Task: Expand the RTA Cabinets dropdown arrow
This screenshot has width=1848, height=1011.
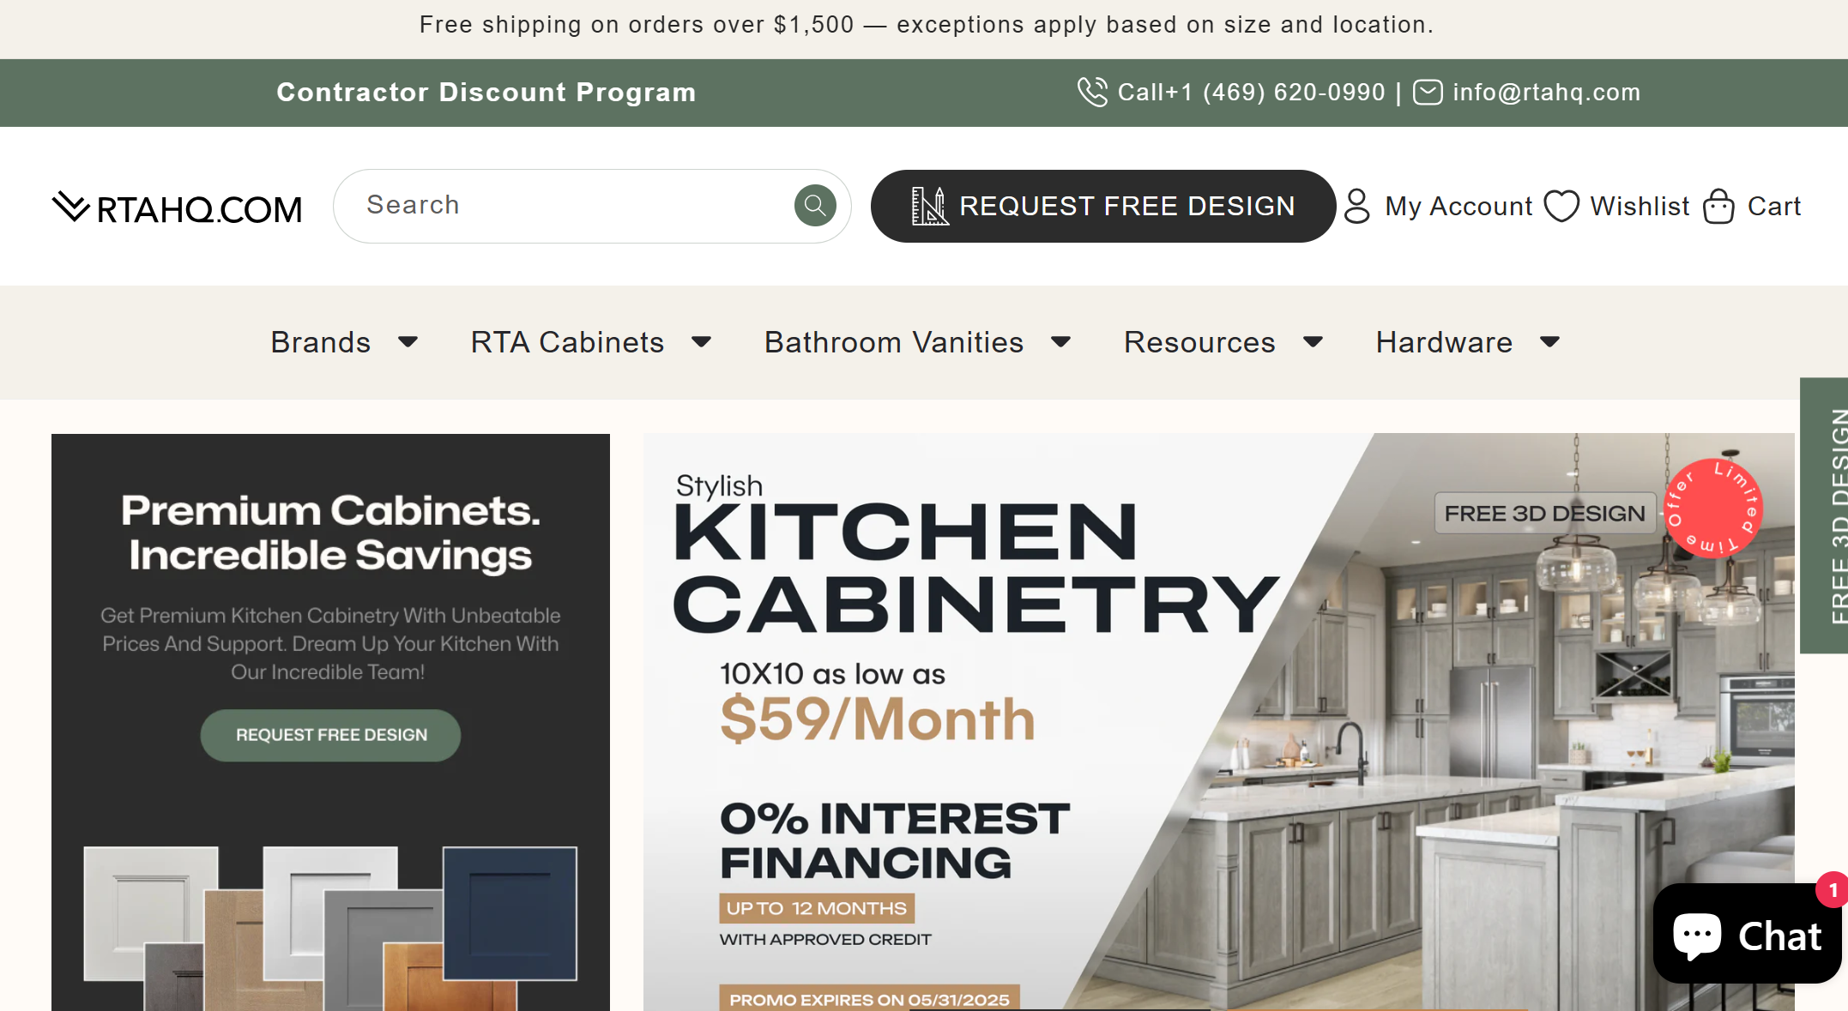Action: pos(702,342)
